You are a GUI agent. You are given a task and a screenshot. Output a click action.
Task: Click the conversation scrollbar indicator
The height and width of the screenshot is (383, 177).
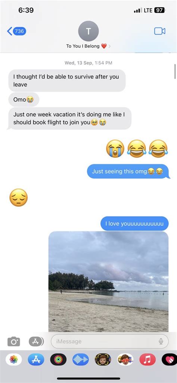tap(175, 71)
